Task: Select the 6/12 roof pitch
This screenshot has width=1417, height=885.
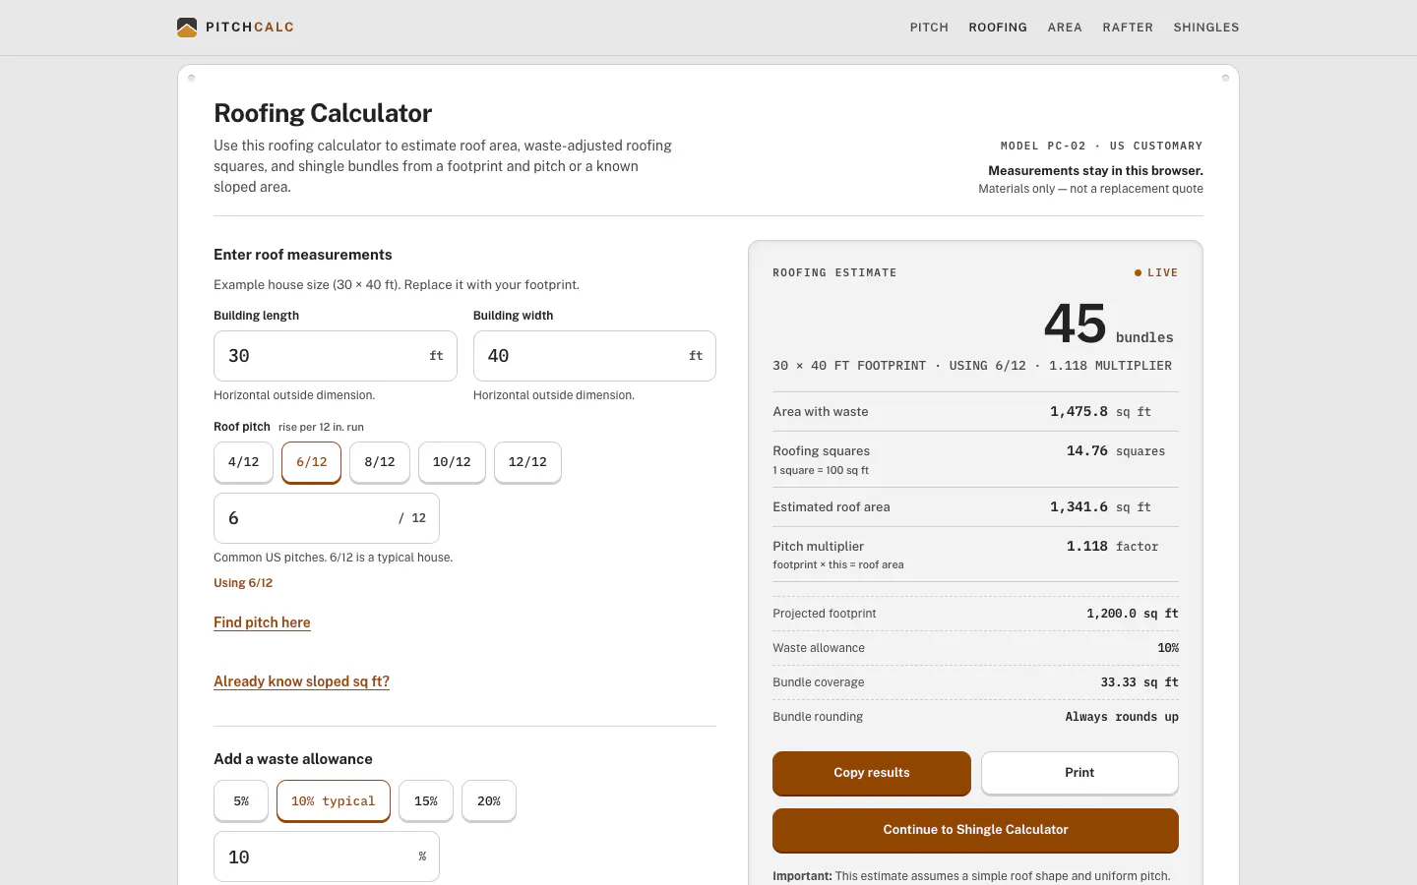Action: click(312, 462)
